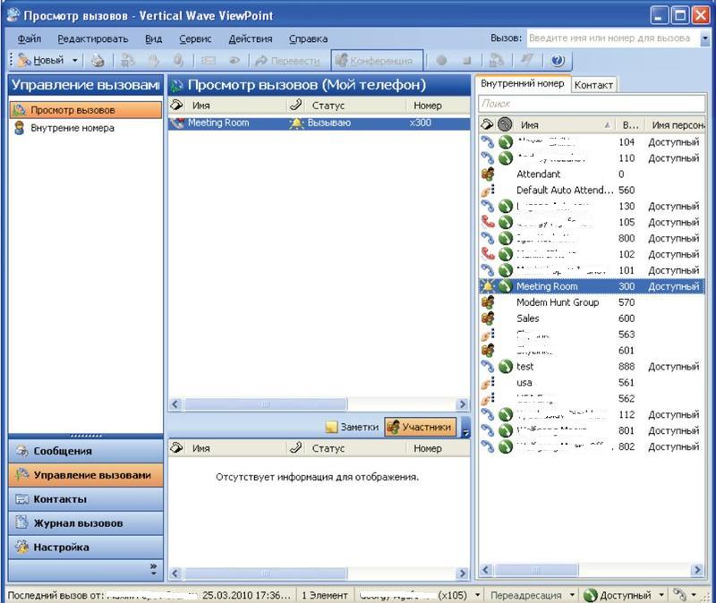Image resolution: width=716 pixels, height=603 pixels.
Task: Open the Сообщения navigation section
Action: (63, 452)
